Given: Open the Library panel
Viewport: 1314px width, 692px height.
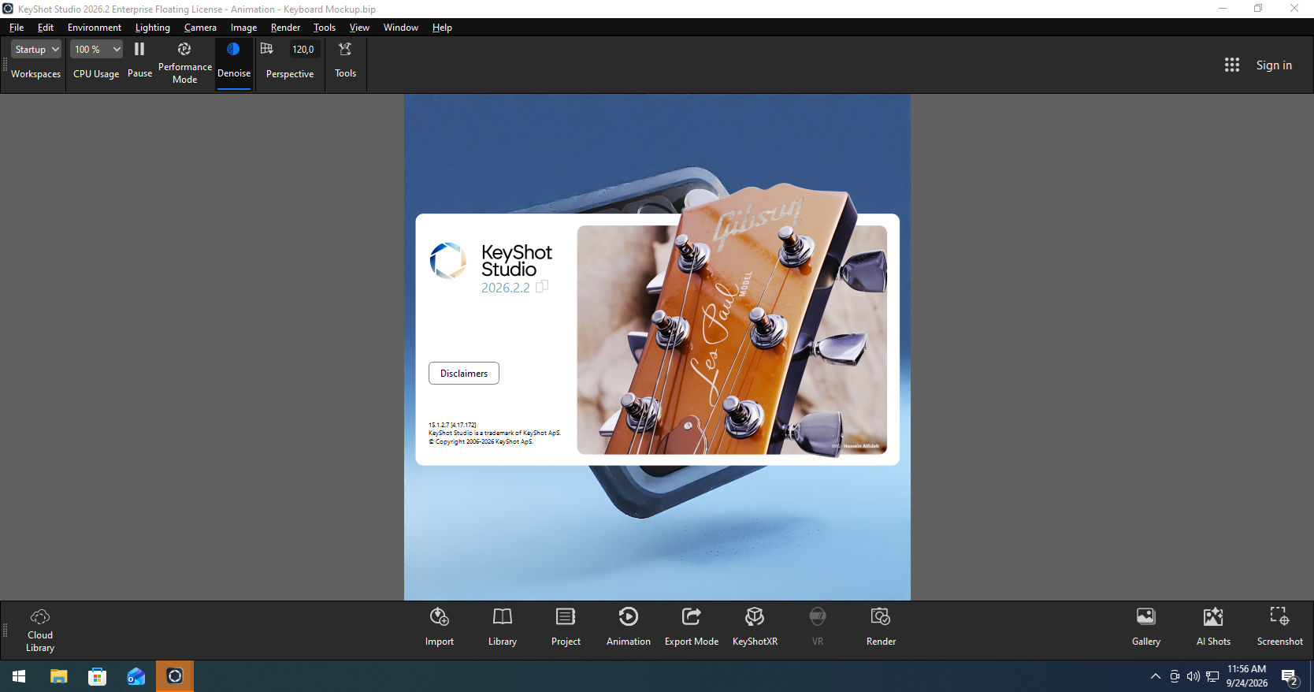Looking at the screenshot, I should (x=503, y=627).
